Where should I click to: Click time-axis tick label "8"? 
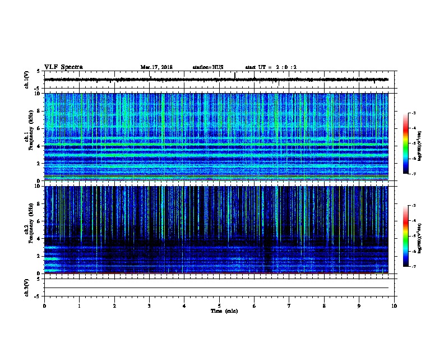(324, 306)
